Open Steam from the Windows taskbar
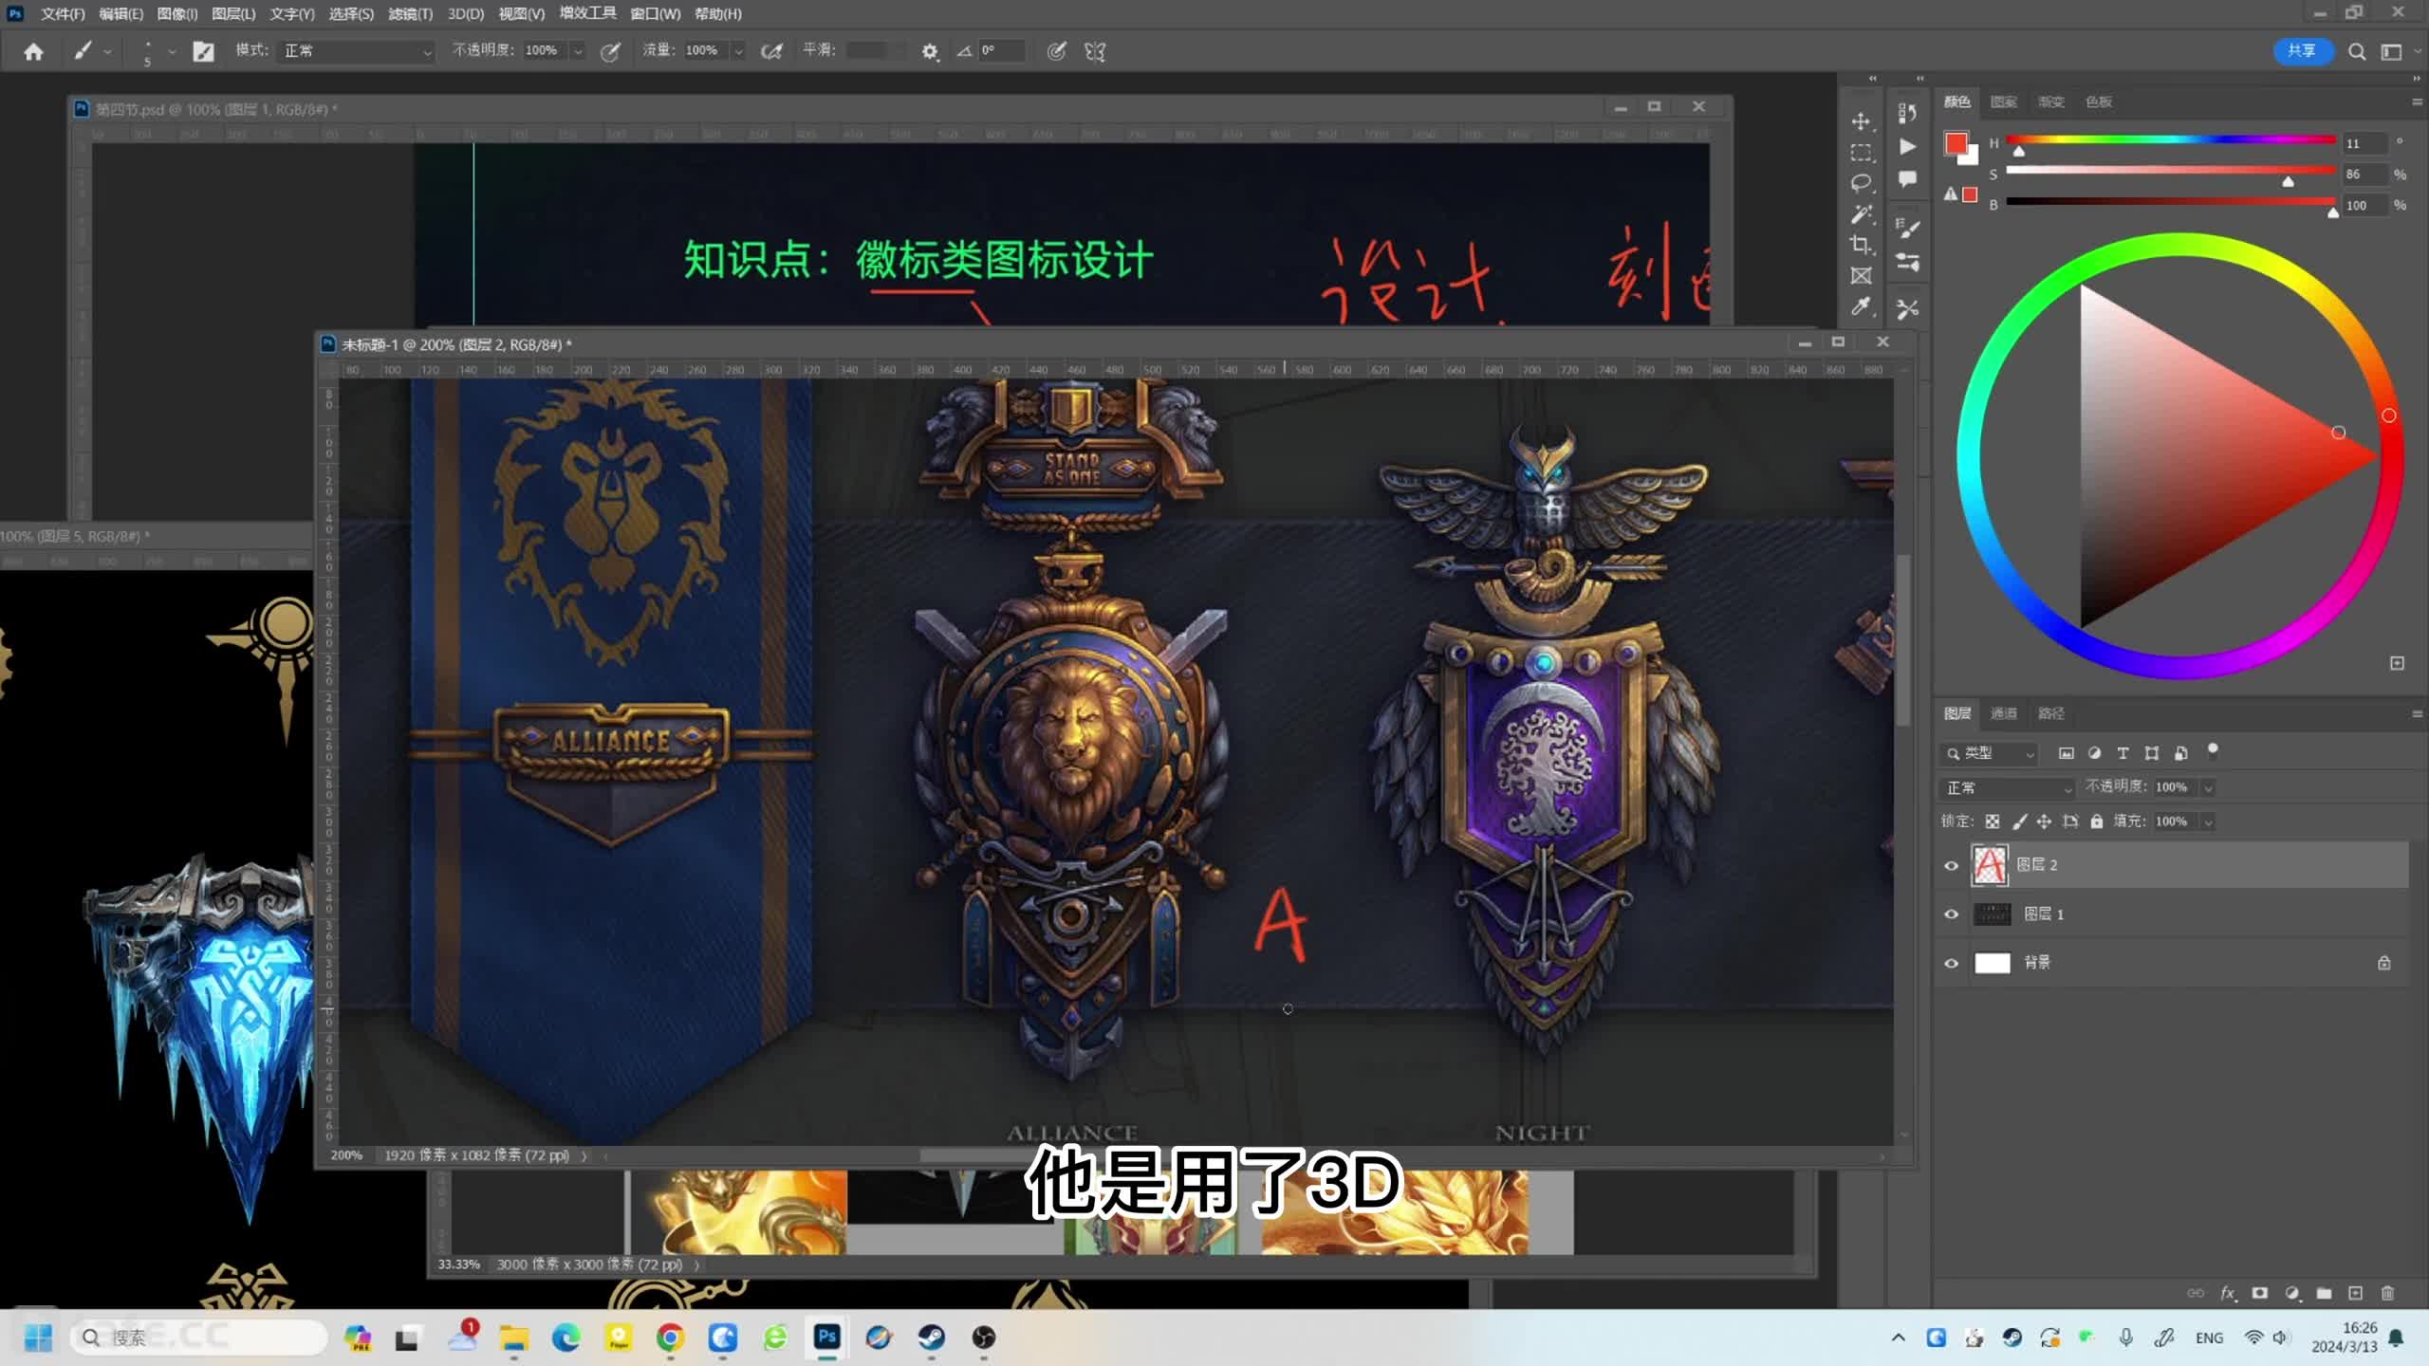This screenshot has width=2429, height=1366. [x=931, y=1338]
